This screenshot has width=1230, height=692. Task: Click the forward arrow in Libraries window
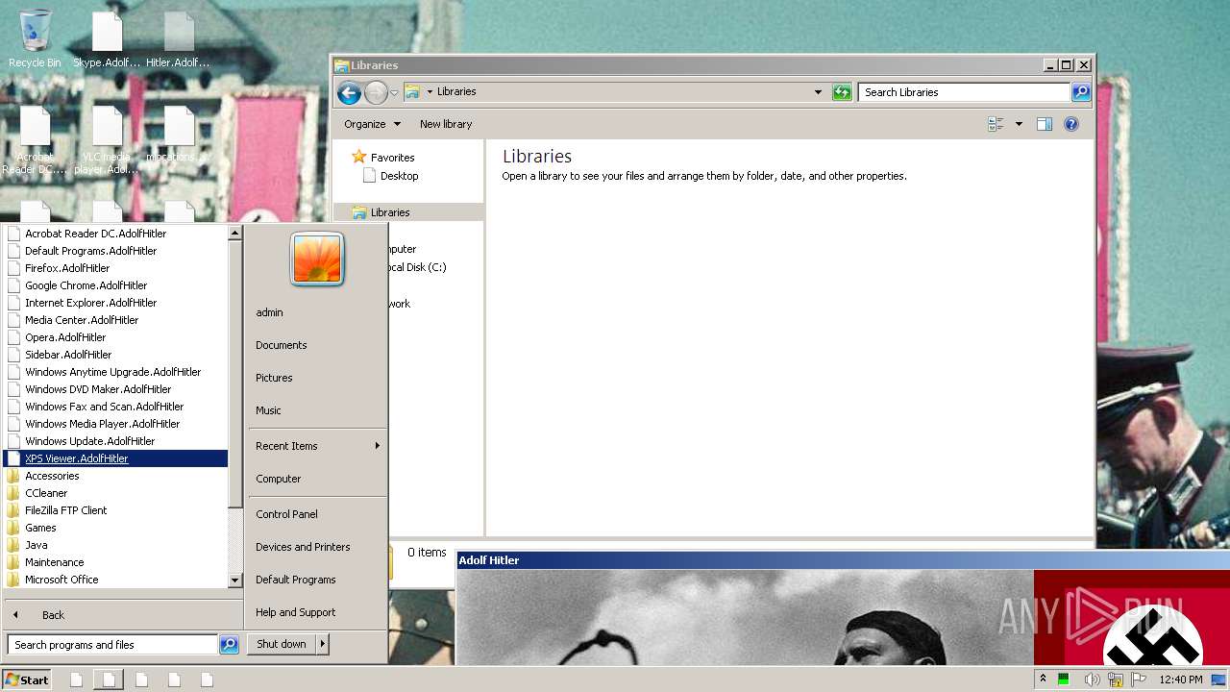376,92
